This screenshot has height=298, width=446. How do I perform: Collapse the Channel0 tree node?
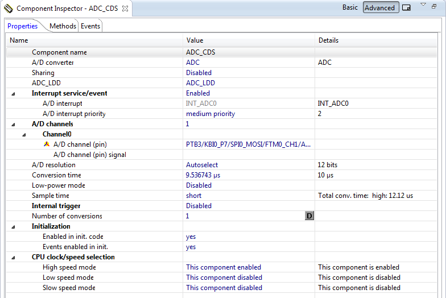pyautogui.click(x=24, y=135)
